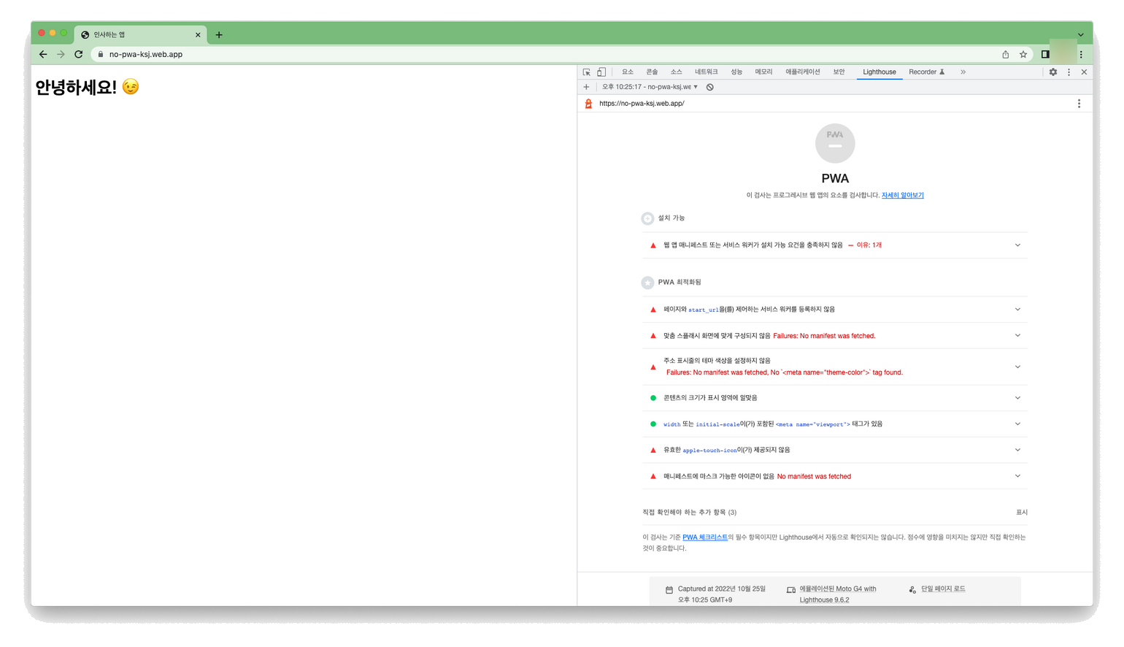Clear all Lighthouse reports icon

[710, 87]
